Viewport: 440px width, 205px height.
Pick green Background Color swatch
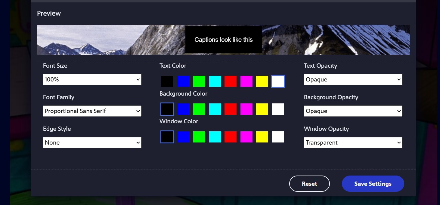(199, 109)
